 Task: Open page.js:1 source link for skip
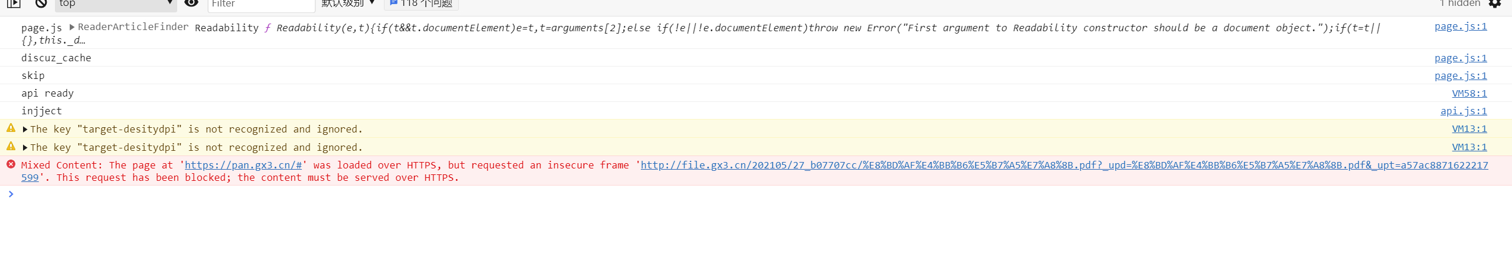1461,75
